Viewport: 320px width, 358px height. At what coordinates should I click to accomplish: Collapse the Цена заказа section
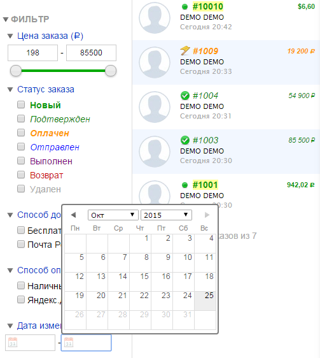[10, 36]
